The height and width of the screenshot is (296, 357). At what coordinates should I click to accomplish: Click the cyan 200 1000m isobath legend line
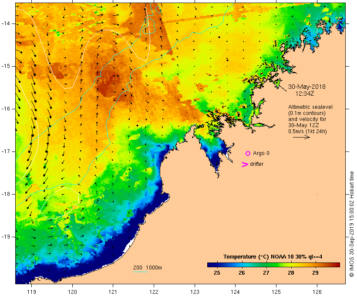coord(141,272)
